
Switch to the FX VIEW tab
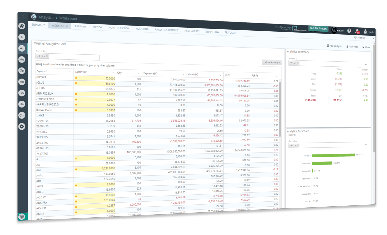point(97,27)
